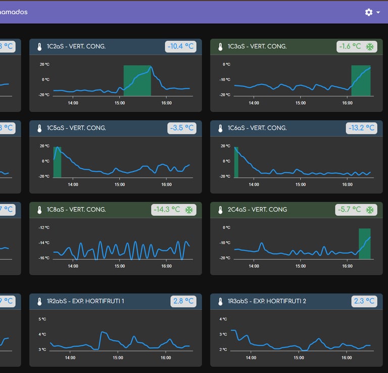Click the defrost snowflake icon on 1C8aS
The height and width of the screenshot is (373, 388).
189,210
